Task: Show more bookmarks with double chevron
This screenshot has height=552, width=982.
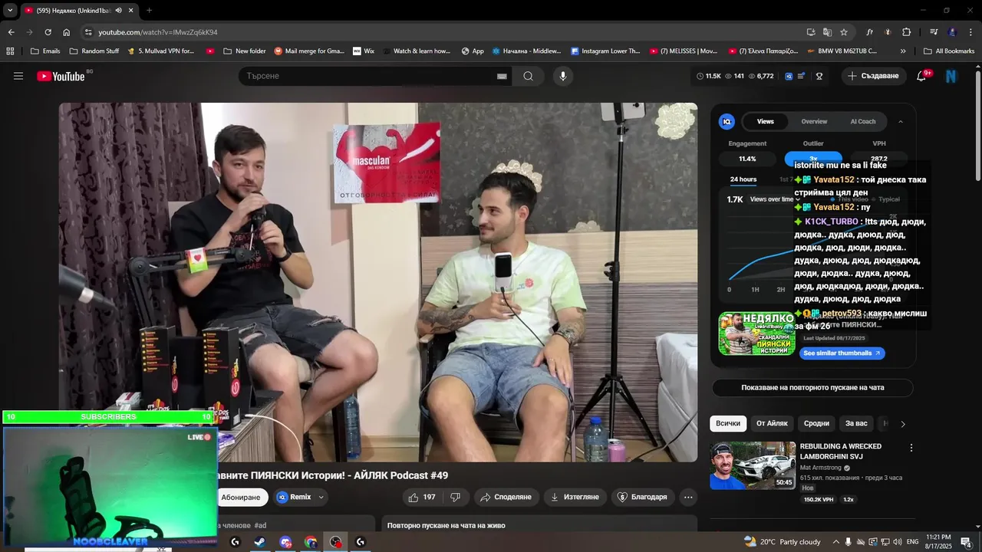Action: point(903,51)
